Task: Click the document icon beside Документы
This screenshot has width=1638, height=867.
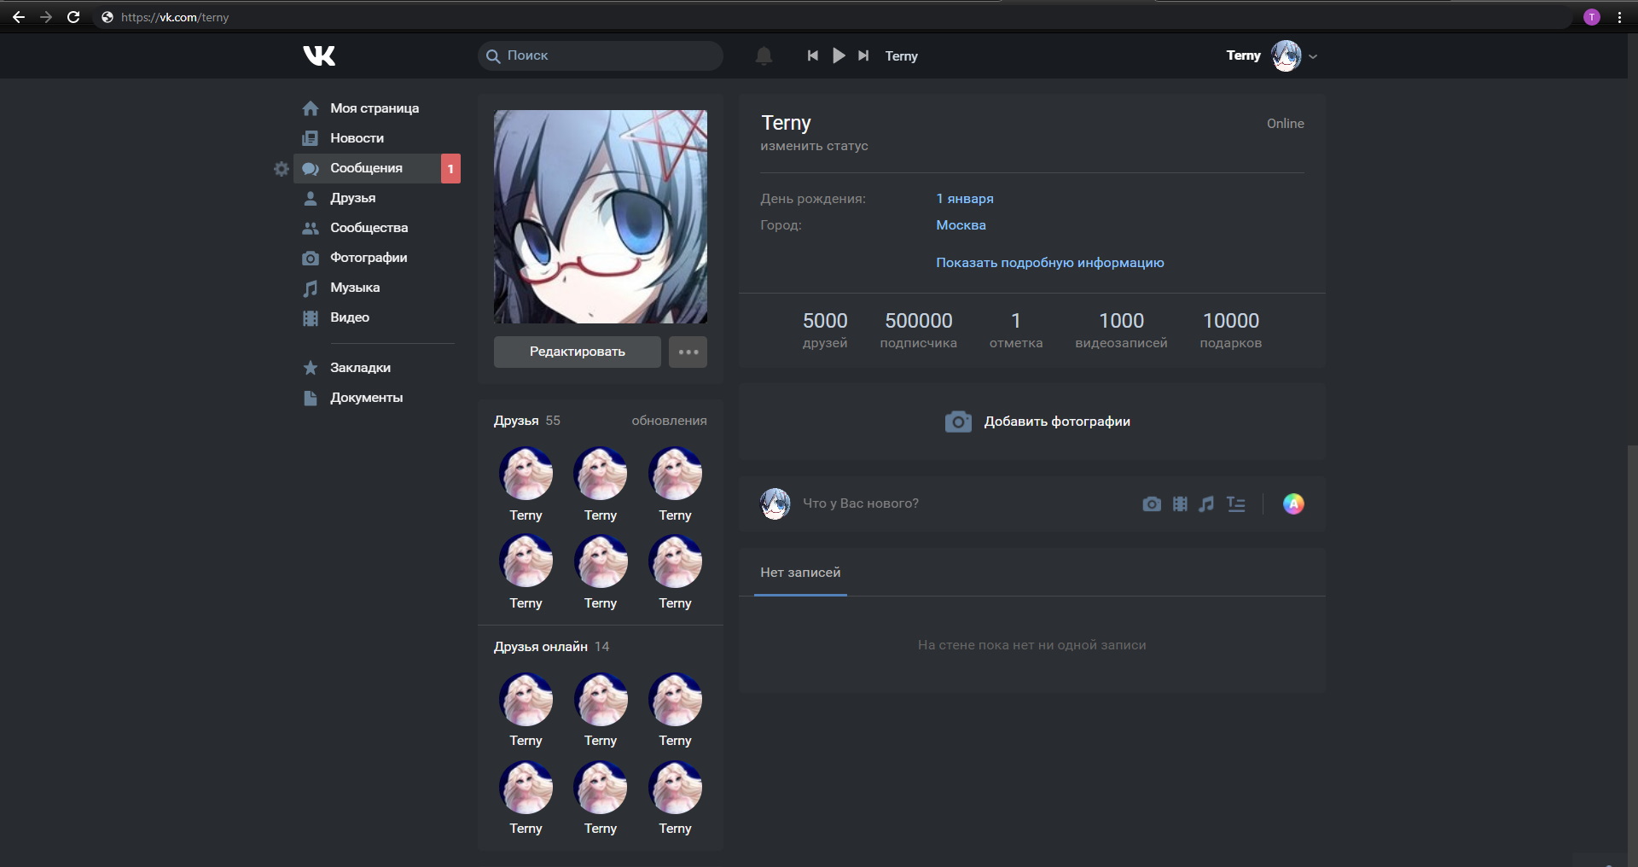Action: click(311, 398)
